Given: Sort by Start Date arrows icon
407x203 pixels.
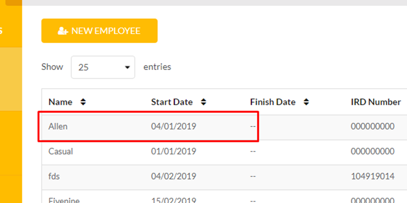Looking at the screenshot, I should point(203,102).
